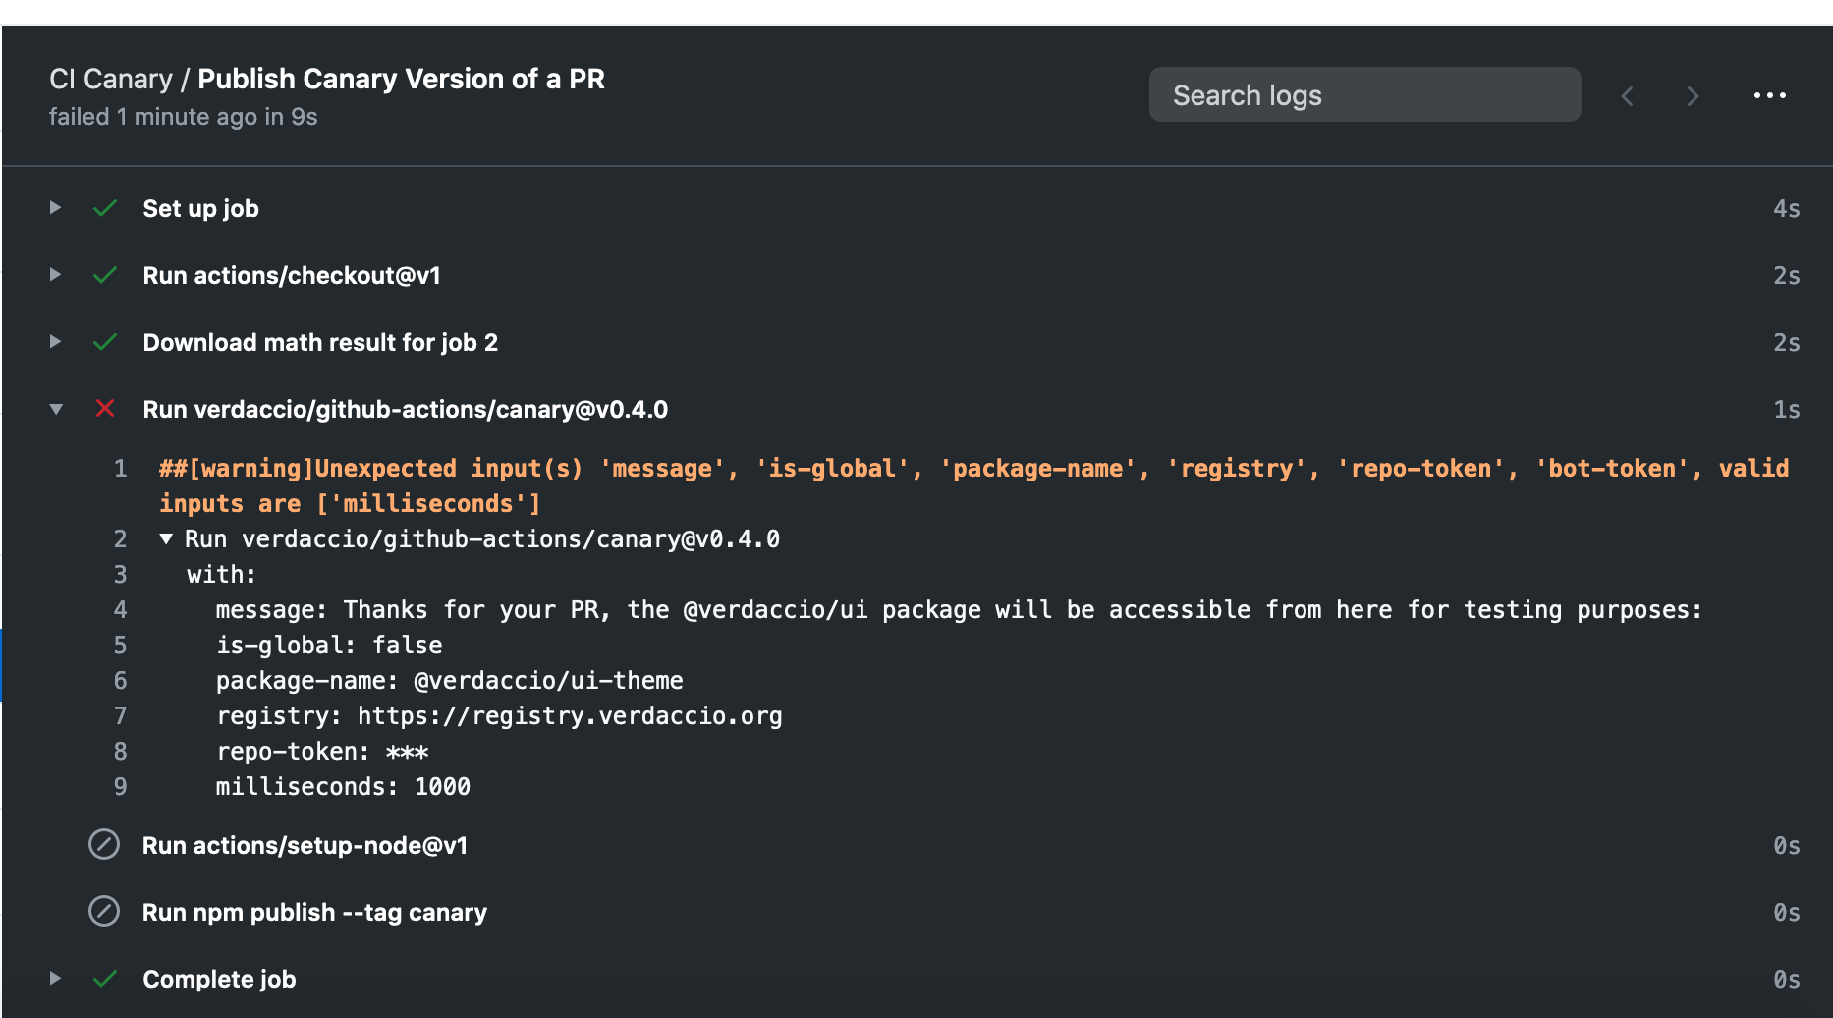Click the CI Canary workflow title

(110, 79)
